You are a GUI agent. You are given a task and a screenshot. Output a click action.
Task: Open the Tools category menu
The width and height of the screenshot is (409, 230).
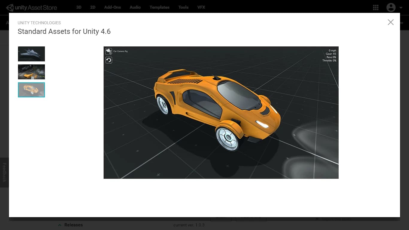pyautogui.click(x=183, y=7)
